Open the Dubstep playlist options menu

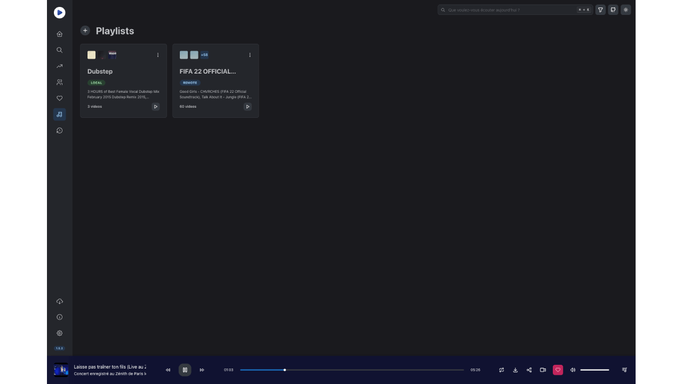(x=158, y=55)
